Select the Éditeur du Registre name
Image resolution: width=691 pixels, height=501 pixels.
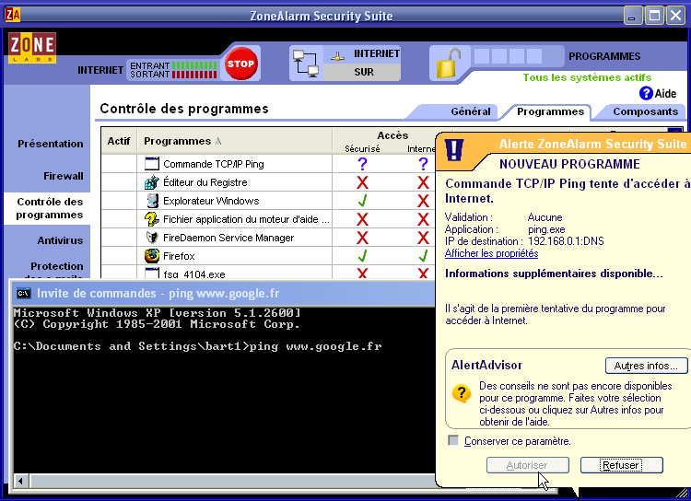[x=205, y=182]
